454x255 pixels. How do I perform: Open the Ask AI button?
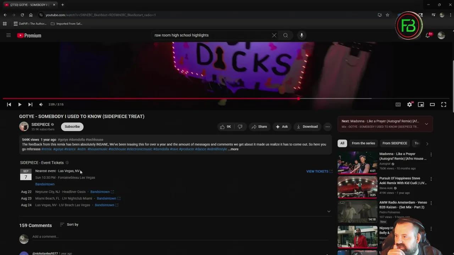pos(281,126)
